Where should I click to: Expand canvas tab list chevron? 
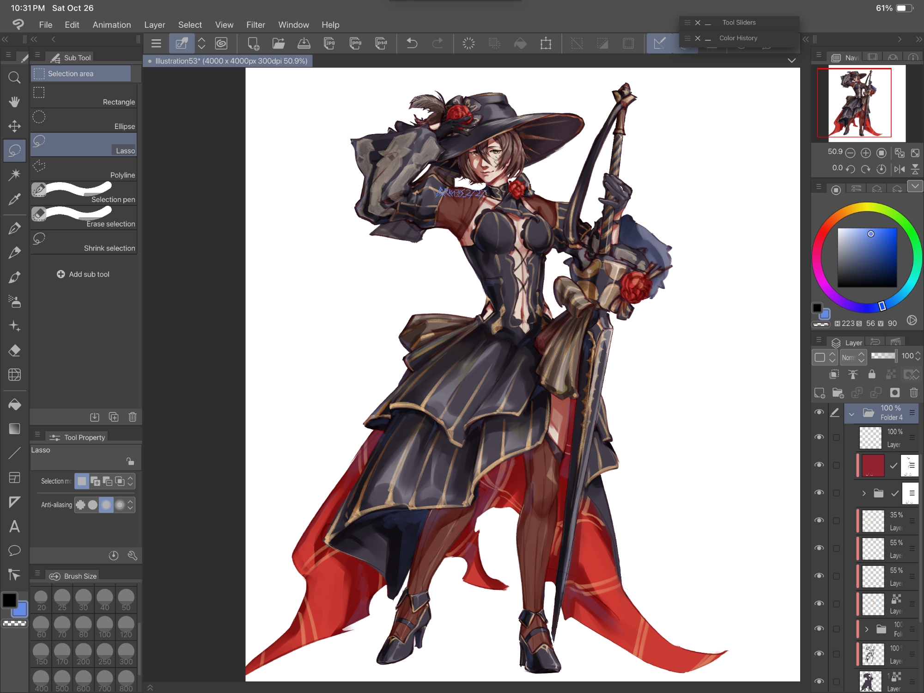[x=791, y=61]
